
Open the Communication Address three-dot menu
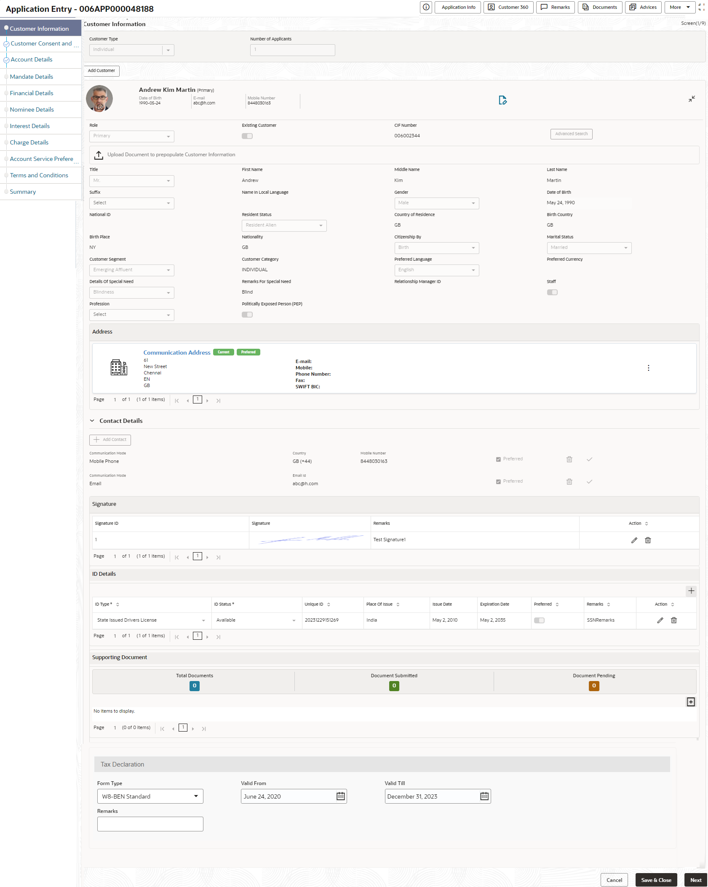coord(648,368)
